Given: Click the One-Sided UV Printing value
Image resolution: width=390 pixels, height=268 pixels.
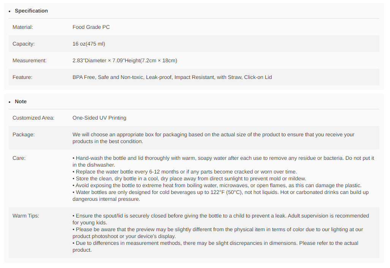Looking at the screenshot, I should [99, 118].
